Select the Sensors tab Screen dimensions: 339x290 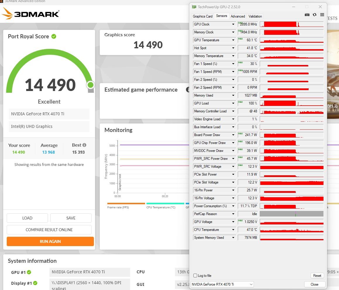tap(222, 16)
